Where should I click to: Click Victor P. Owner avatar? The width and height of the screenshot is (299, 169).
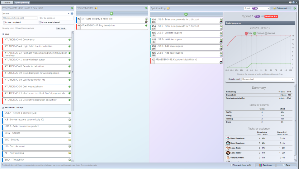click(x=228, y=158)
